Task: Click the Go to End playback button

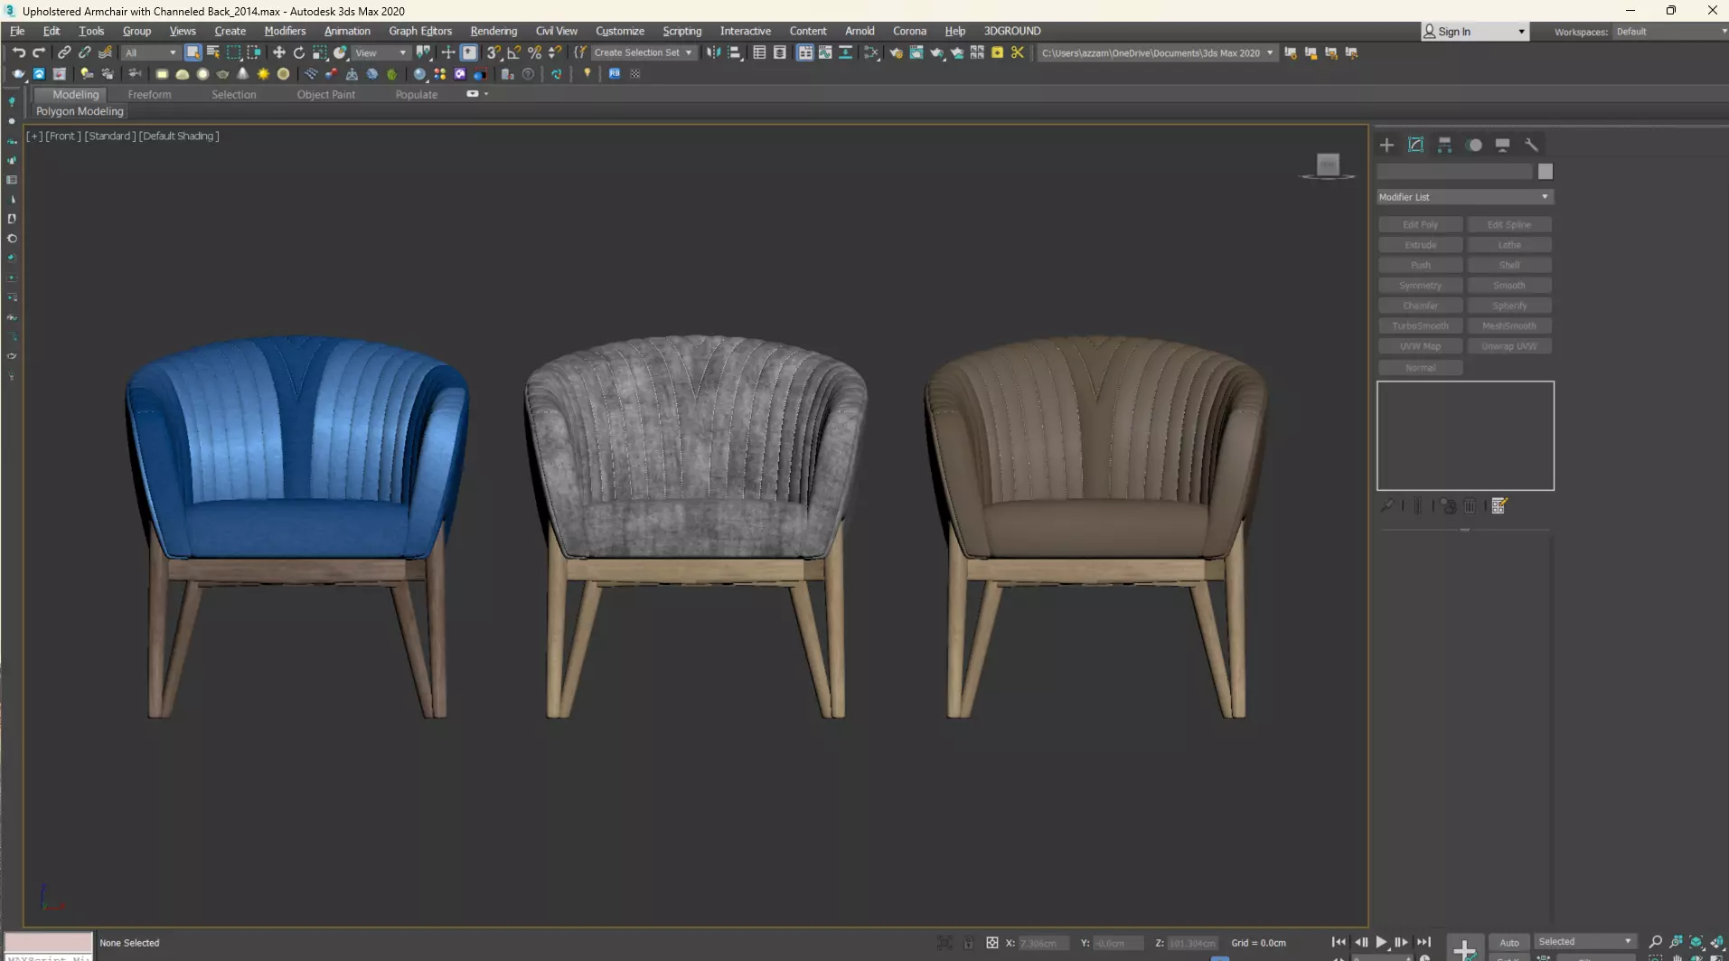Action: click(x=1424, y=942)
